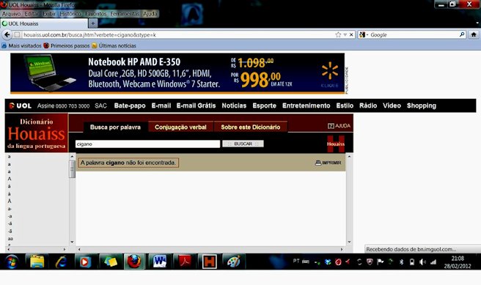This screenshot has height=285, width=481.
Task: Open Sticky Notes taskbar icon
Action: click(x=111, y=262)
